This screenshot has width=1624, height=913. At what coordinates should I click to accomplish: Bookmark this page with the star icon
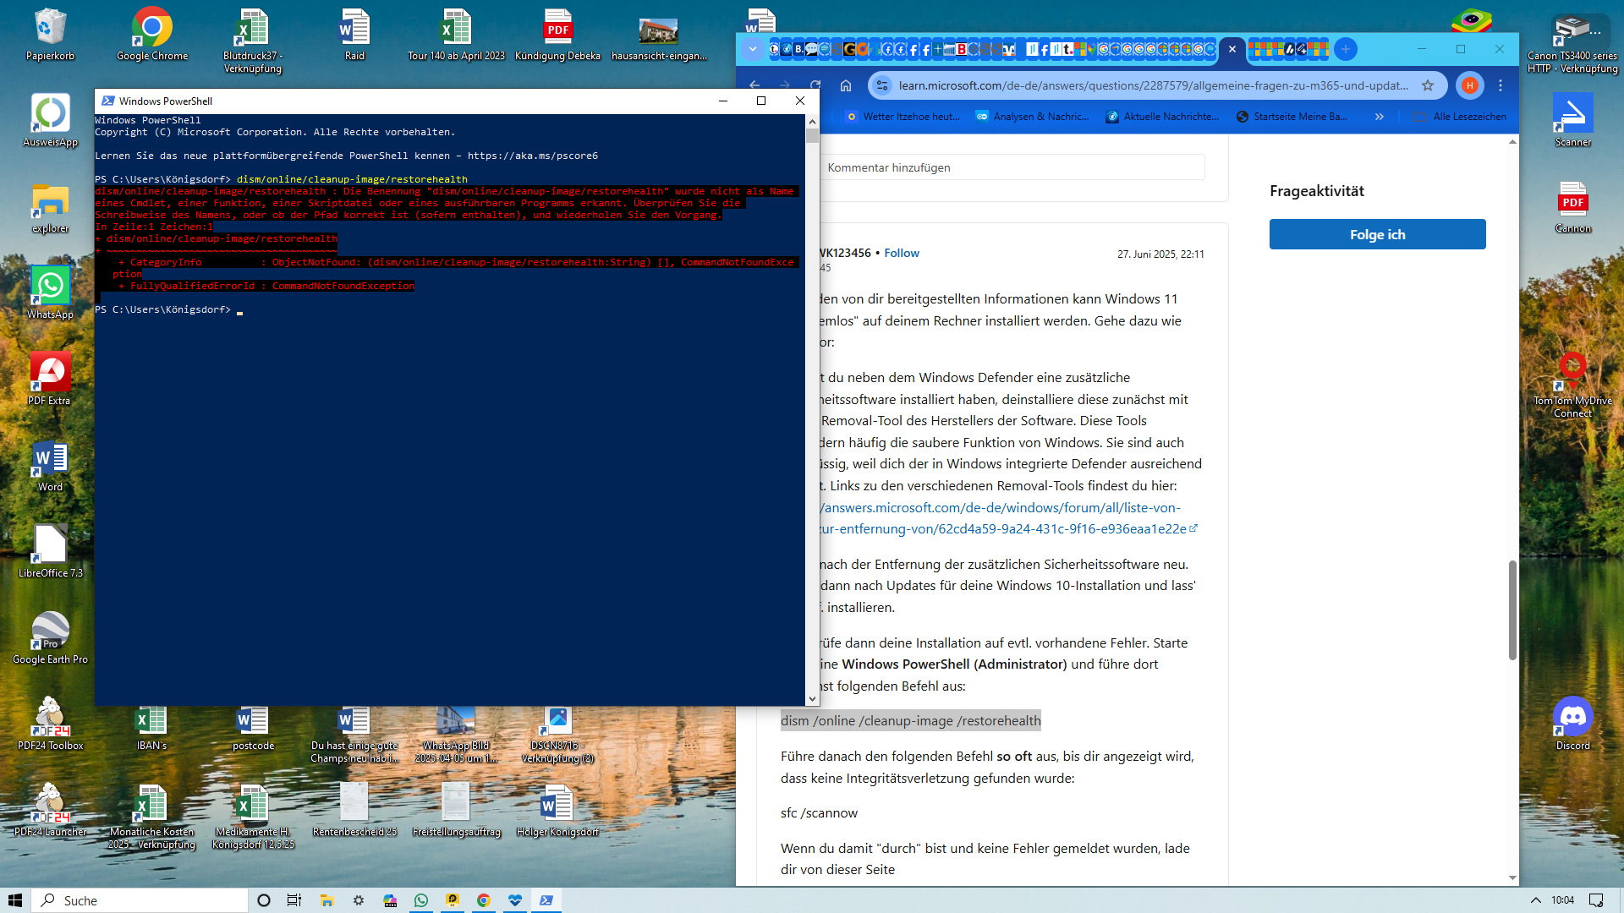pos(1428,85)
